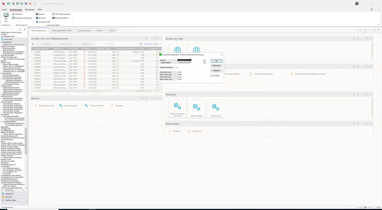Open Benutzer settings

[x=41, y=18]
